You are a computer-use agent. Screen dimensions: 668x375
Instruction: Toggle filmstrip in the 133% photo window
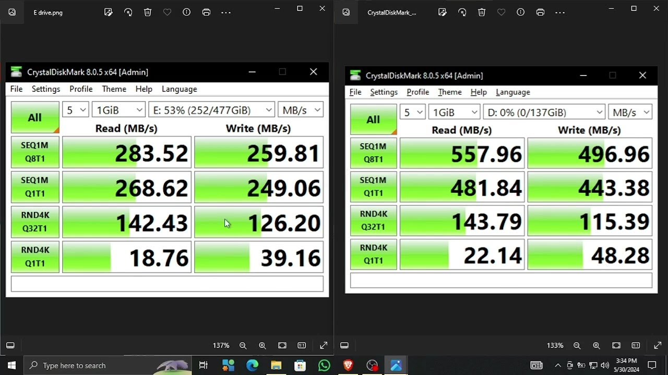pos(344,345)
